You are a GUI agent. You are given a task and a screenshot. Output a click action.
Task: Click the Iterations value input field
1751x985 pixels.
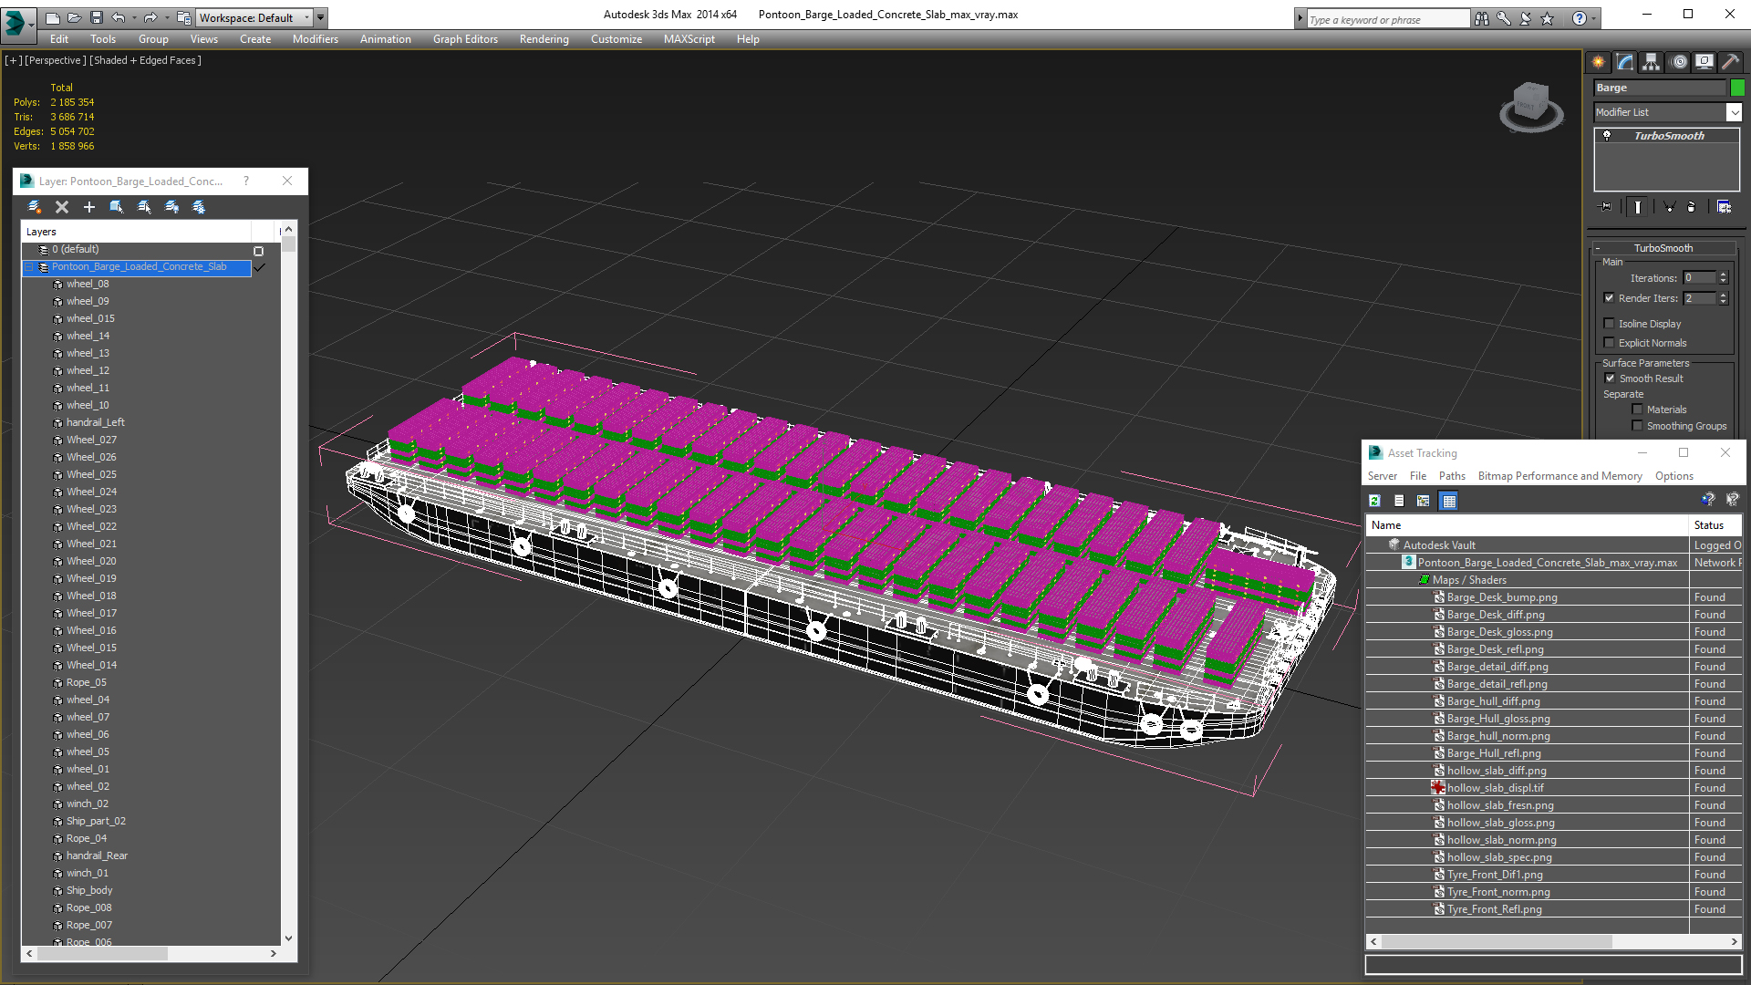[x=1699, y=278]
